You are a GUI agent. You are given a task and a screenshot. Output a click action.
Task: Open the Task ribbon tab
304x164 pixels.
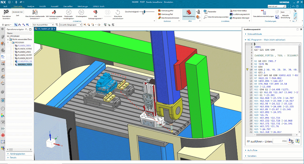point(5,6)
